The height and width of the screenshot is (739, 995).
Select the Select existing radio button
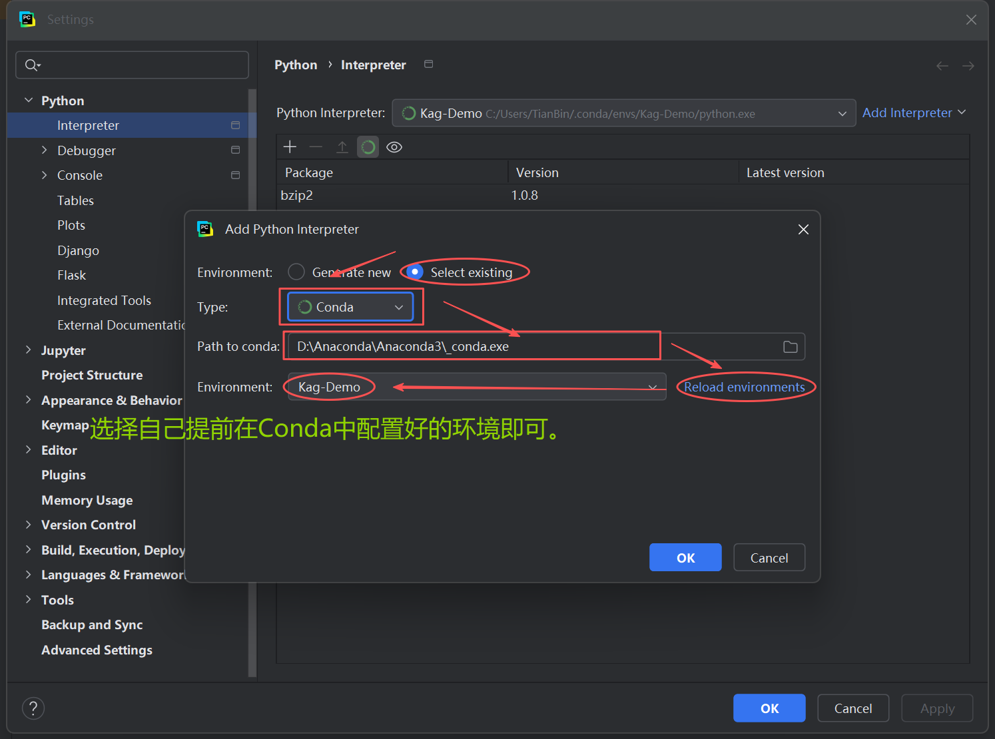tap(414, 272)
